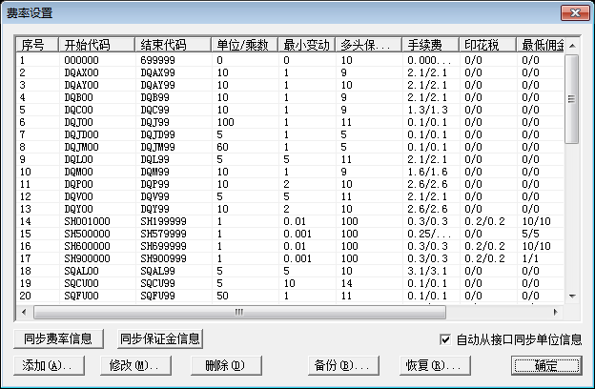This screenshot has width=595, height=389.
Task: Select the DQJD00 row
Action: coord(290,134)
